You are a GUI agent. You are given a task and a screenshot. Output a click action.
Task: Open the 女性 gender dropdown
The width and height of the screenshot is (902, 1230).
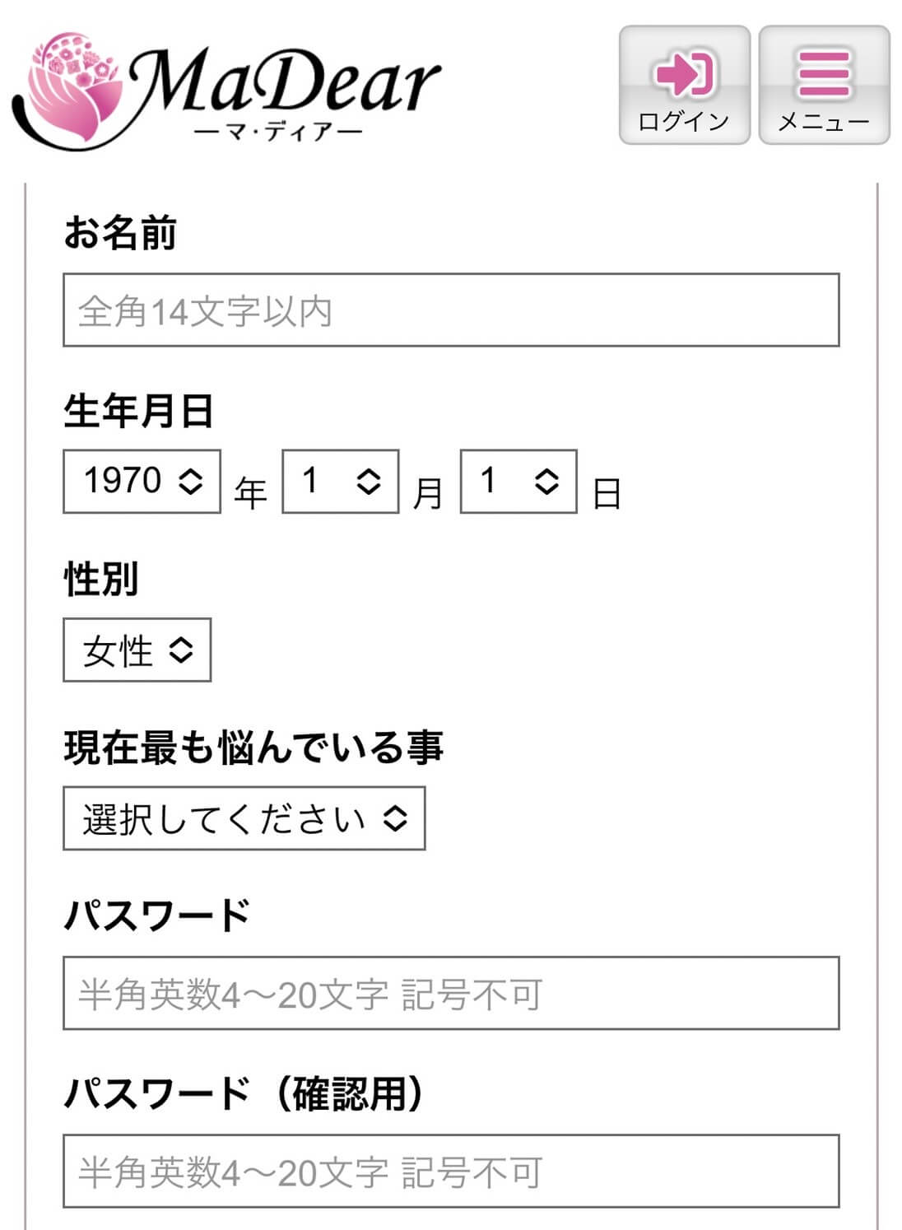[137, 650]
